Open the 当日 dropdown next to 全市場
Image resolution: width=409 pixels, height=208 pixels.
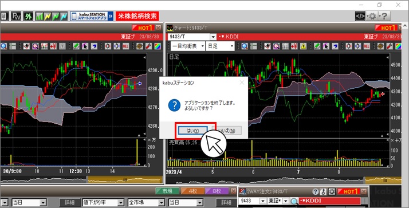pyautogui.click(x=186, y=202)
